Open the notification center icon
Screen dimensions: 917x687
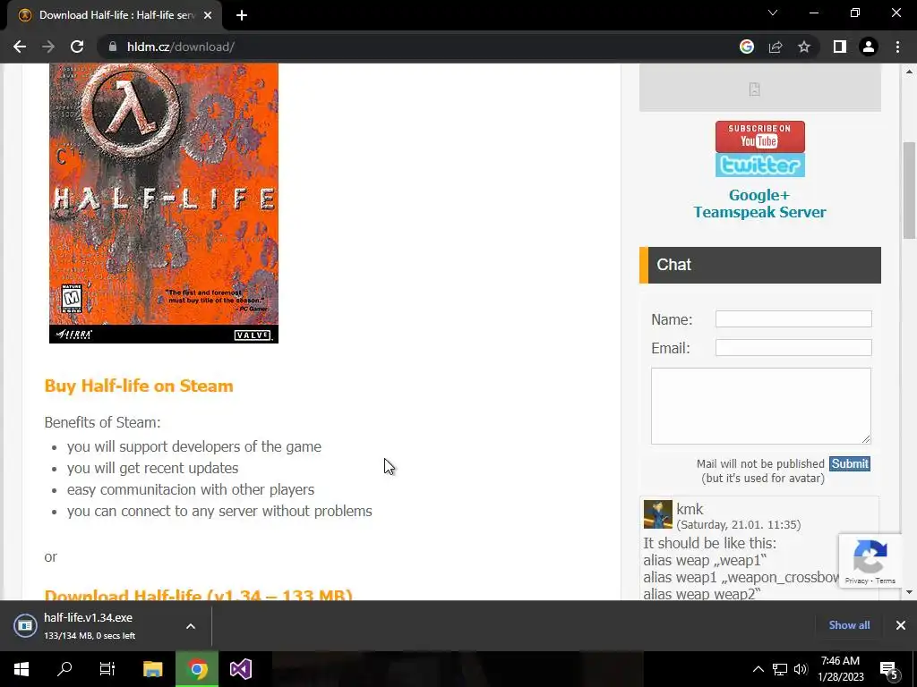[x=889, y=669]
